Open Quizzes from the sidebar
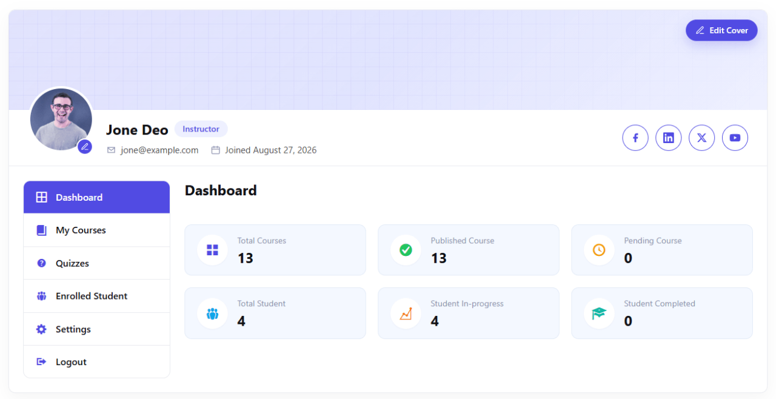 tap(96, 263)
